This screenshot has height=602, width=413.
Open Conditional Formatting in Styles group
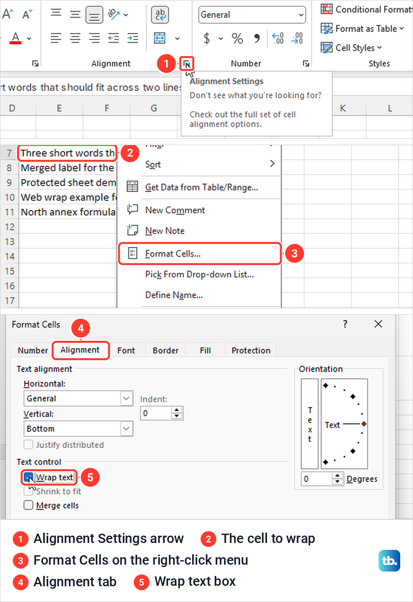click(366, 9)
